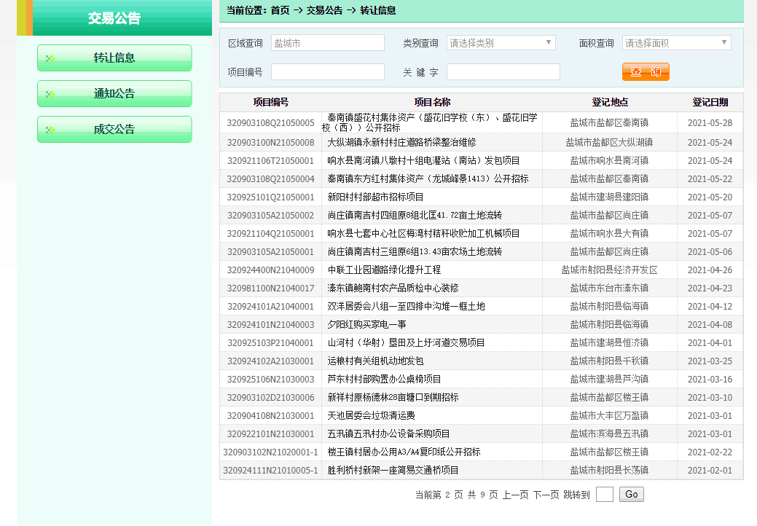757x526 pixels.
Task: Open the 通知公告 sidebar menu item
Action: point(114,94)
